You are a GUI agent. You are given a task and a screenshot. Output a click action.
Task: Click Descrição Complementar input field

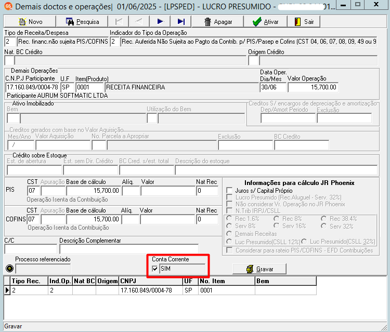[x=129, y=249]
